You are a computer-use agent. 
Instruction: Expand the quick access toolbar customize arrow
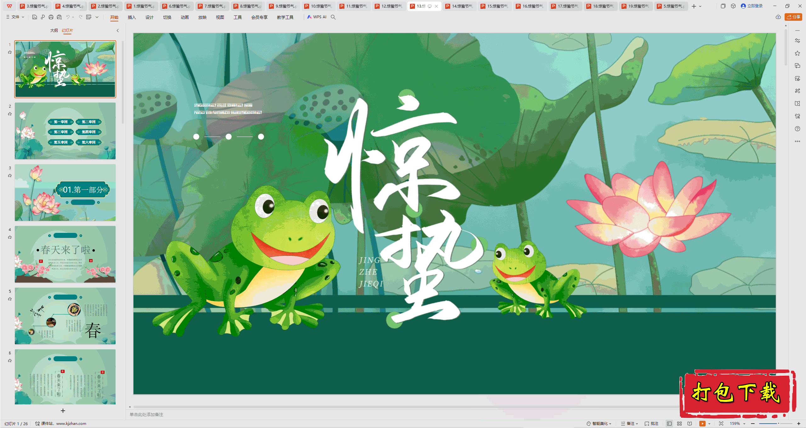click(x=97, y=17)
